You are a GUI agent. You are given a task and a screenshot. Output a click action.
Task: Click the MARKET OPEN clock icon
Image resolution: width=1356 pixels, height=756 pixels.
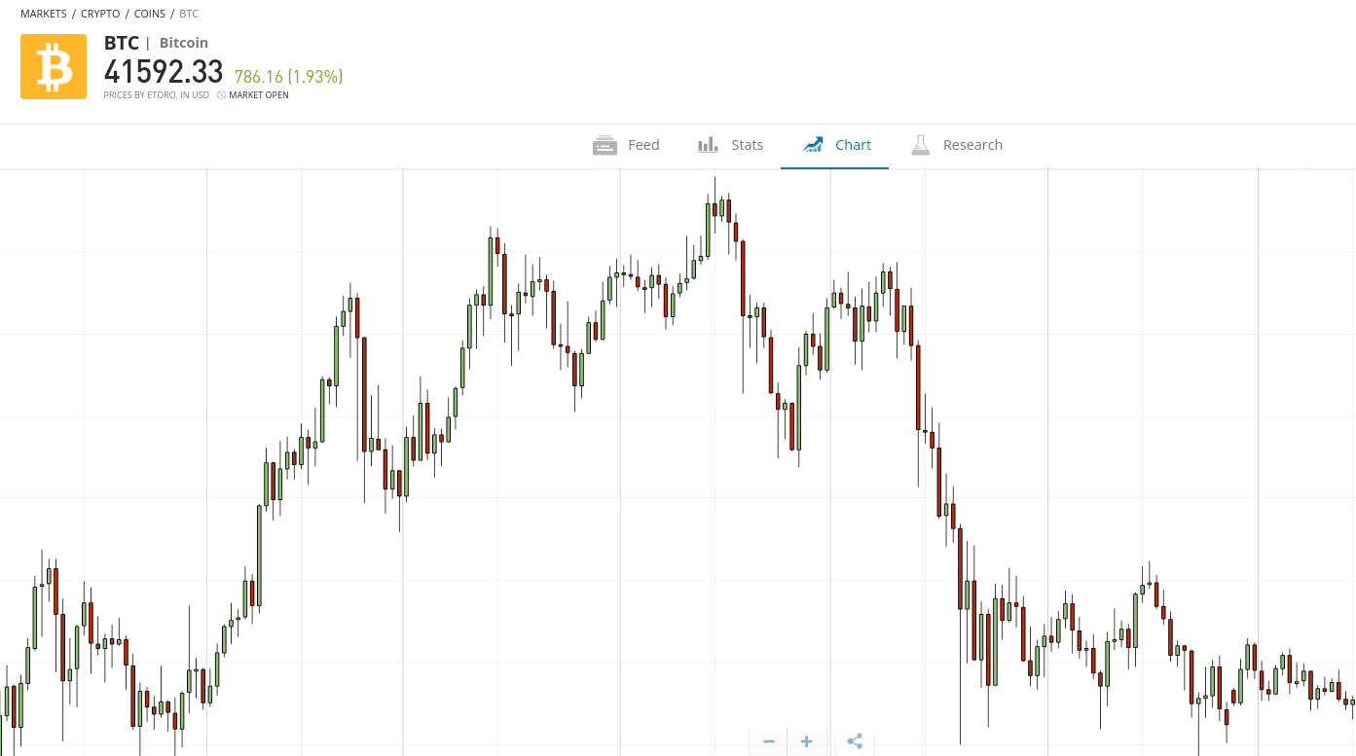point(221,95)
